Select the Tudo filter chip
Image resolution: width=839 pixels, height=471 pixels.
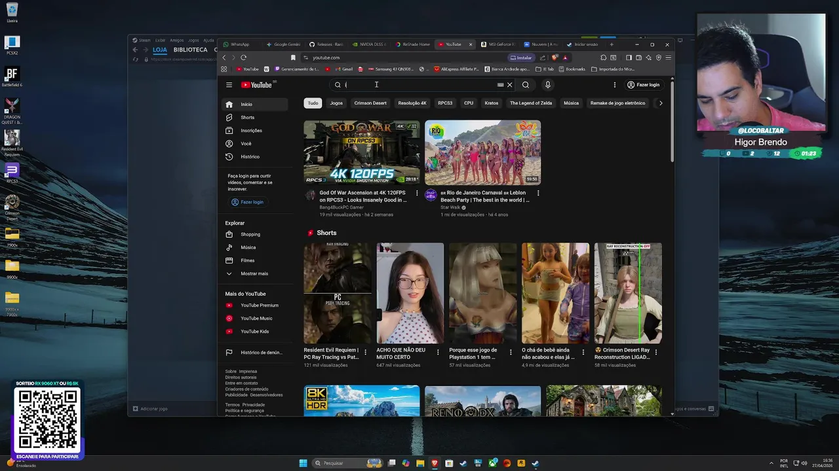tap(313, 103)
